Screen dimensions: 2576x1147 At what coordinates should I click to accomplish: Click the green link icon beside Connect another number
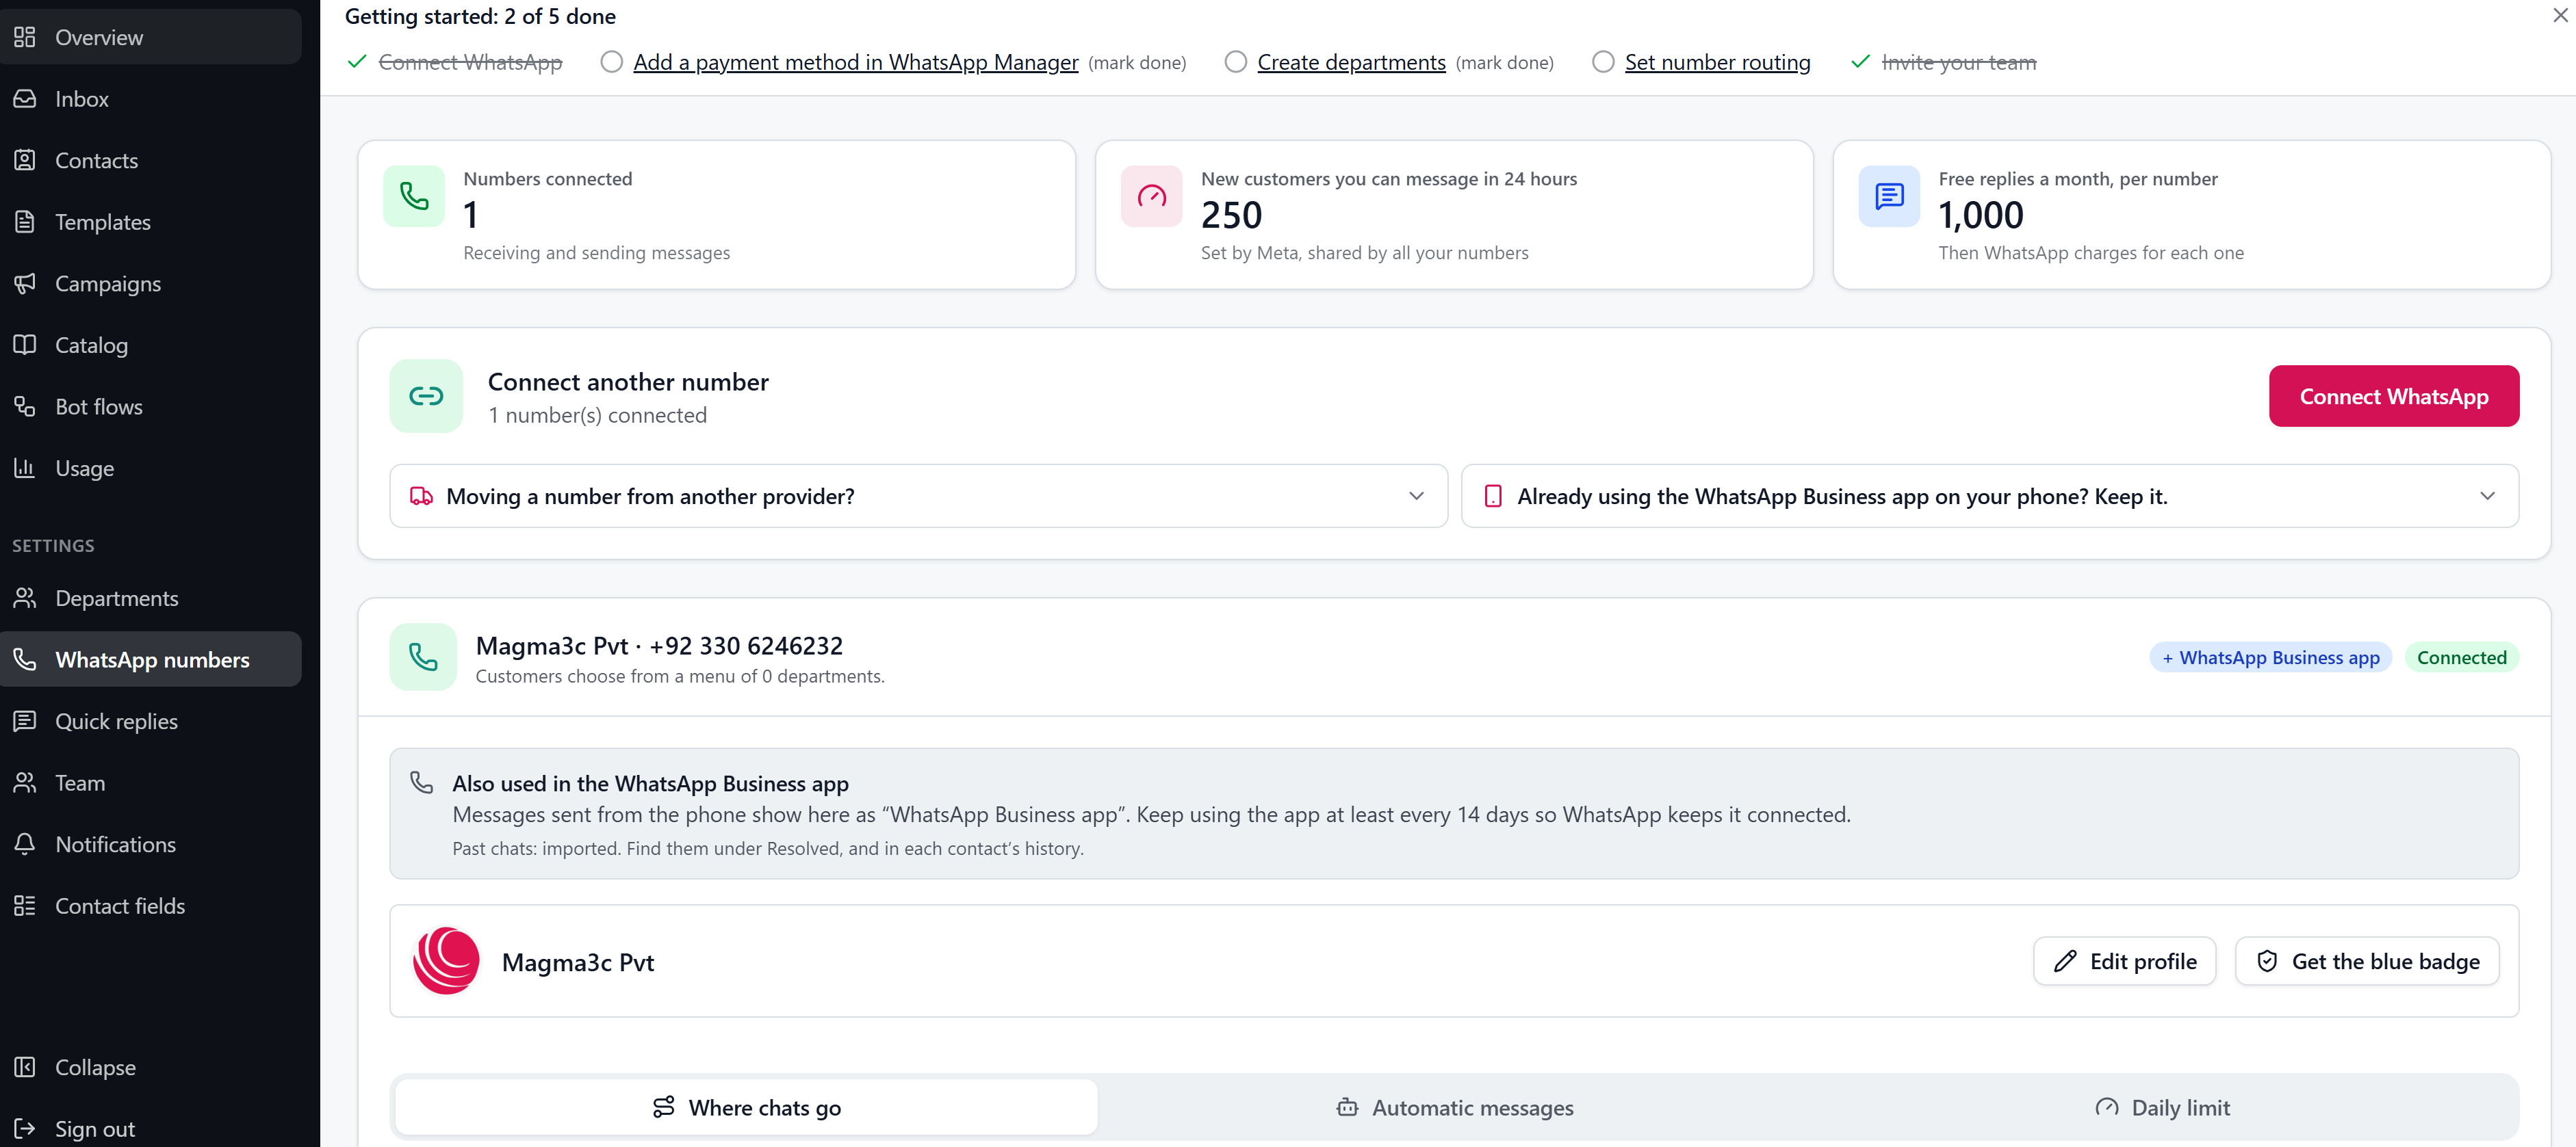coord(426,395)
